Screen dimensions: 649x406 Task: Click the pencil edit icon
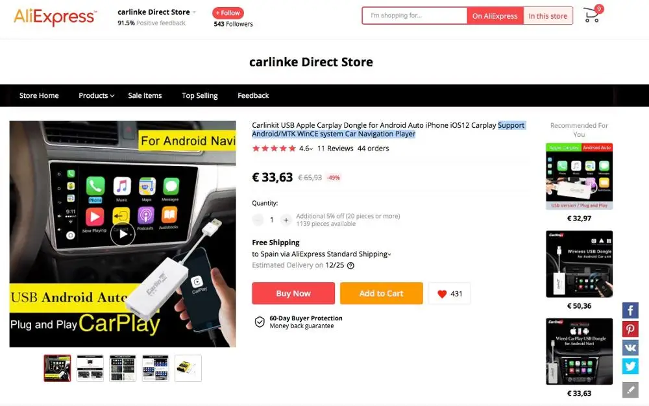[x=630, y=390]
